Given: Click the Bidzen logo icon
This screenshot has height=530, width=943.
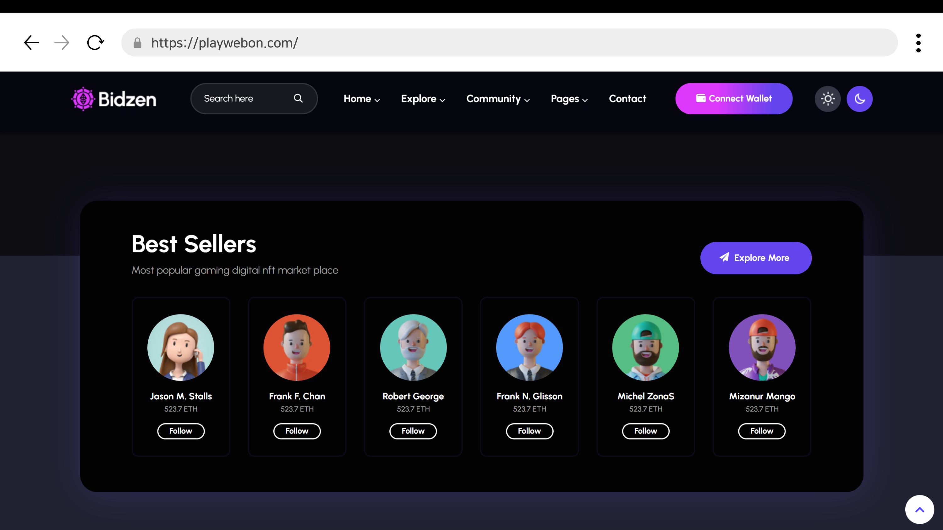Looking at the screenshot, I should (83, 99).
